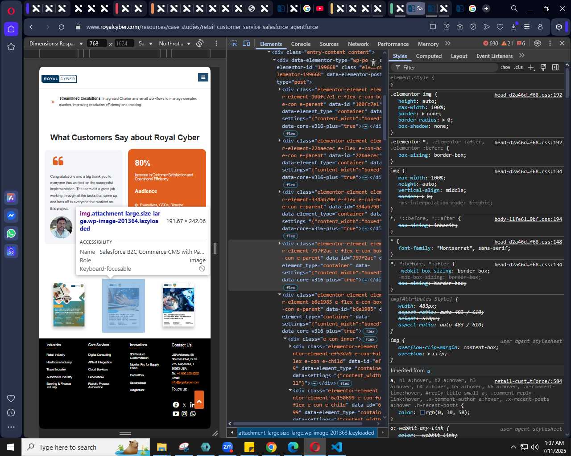This screenshot has width=571, height=456.
Task: Activate the DevTools inspect element picker
Action: point(234,44)
